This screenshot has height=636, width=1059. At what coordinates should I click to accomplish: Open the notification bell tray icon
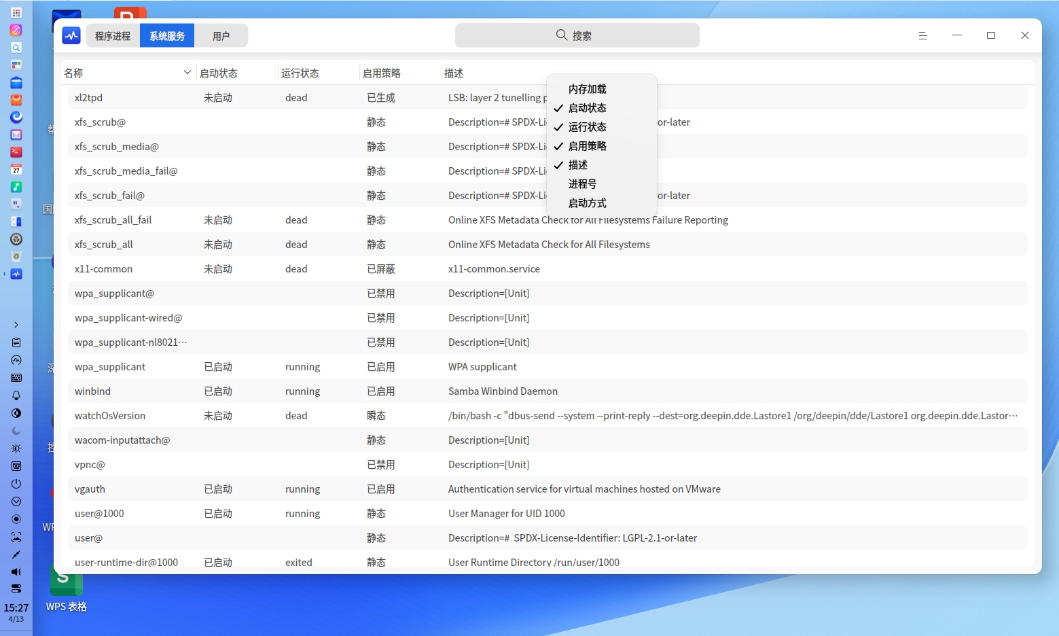pyautogui.click(x=16, y=395)
